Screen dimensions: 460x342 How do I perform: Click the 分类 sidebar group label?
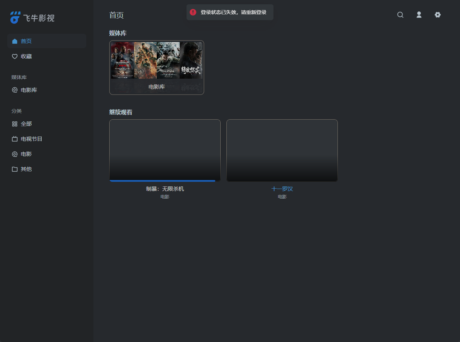(17, 111)
